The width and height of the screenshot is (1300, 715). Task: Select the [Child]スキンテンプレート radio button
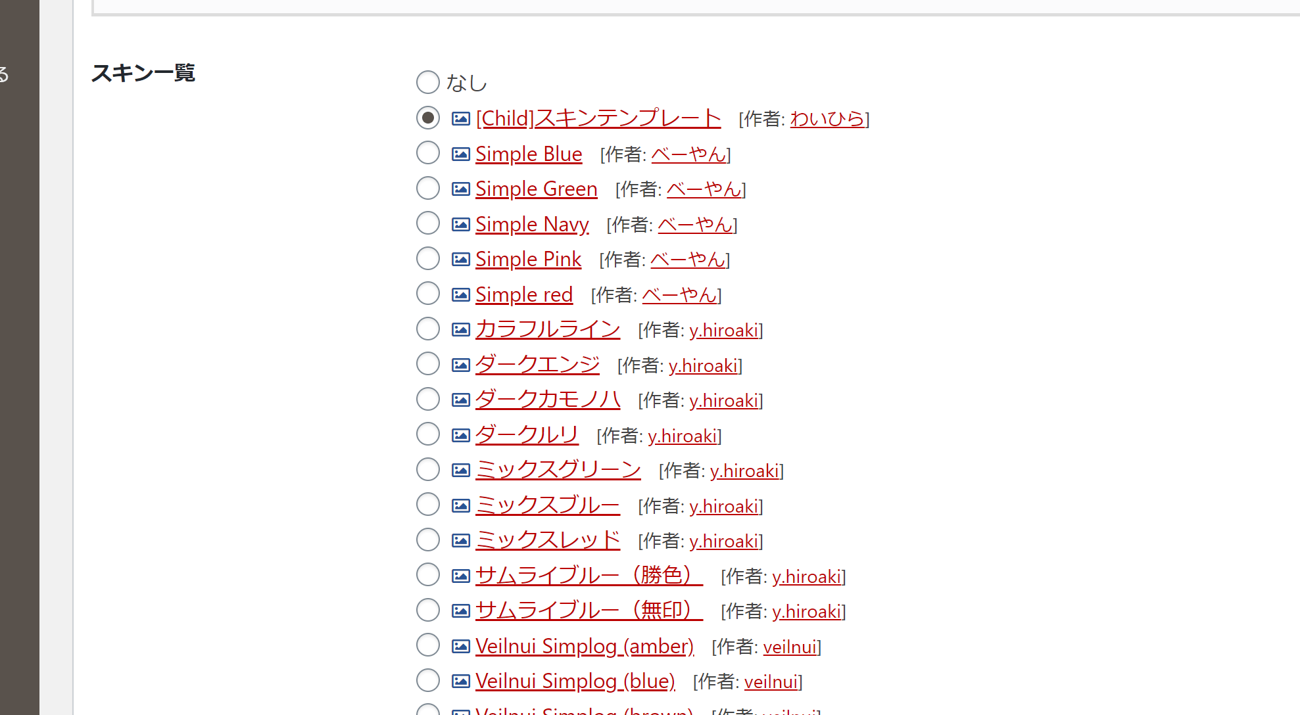tap(427, 117)
